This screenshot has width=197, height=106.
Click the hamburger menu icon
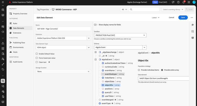pyautogui.click(x=3, y=2)
